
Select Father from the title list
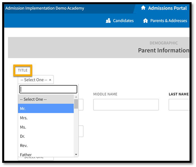46,154
